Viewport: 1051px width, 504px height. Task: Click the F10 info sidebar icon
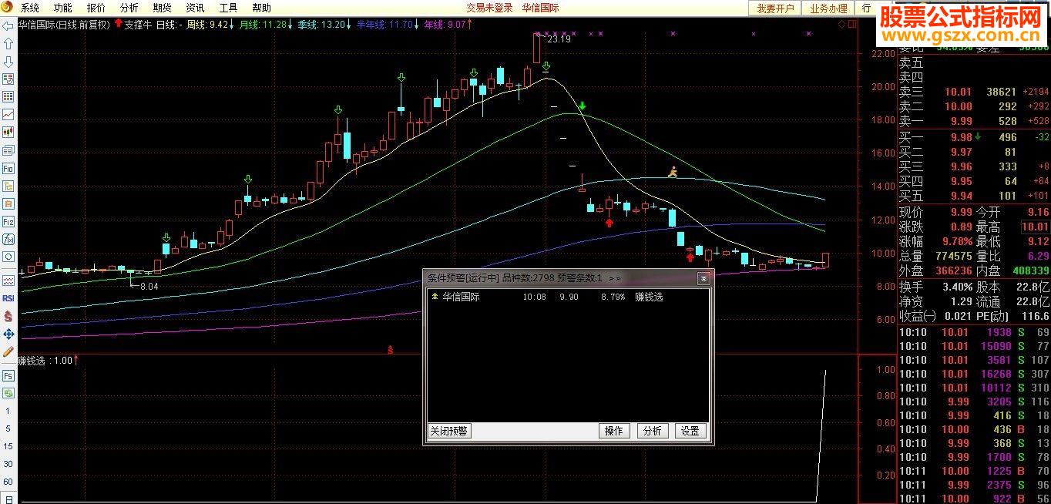click(x=8, y=168)
